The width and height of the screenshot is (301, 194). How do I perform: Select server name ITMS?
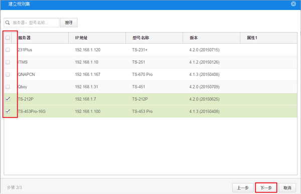[x=23, y=62]
